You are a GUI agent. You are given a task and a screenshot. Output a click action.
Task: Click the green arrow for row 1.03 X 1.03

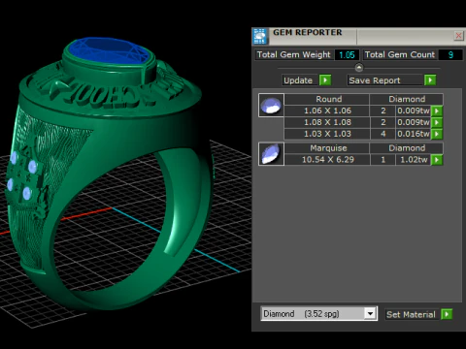coord(437,134)
